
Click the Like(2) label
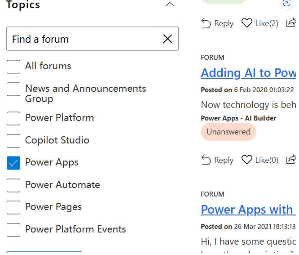tap(267, 23)
